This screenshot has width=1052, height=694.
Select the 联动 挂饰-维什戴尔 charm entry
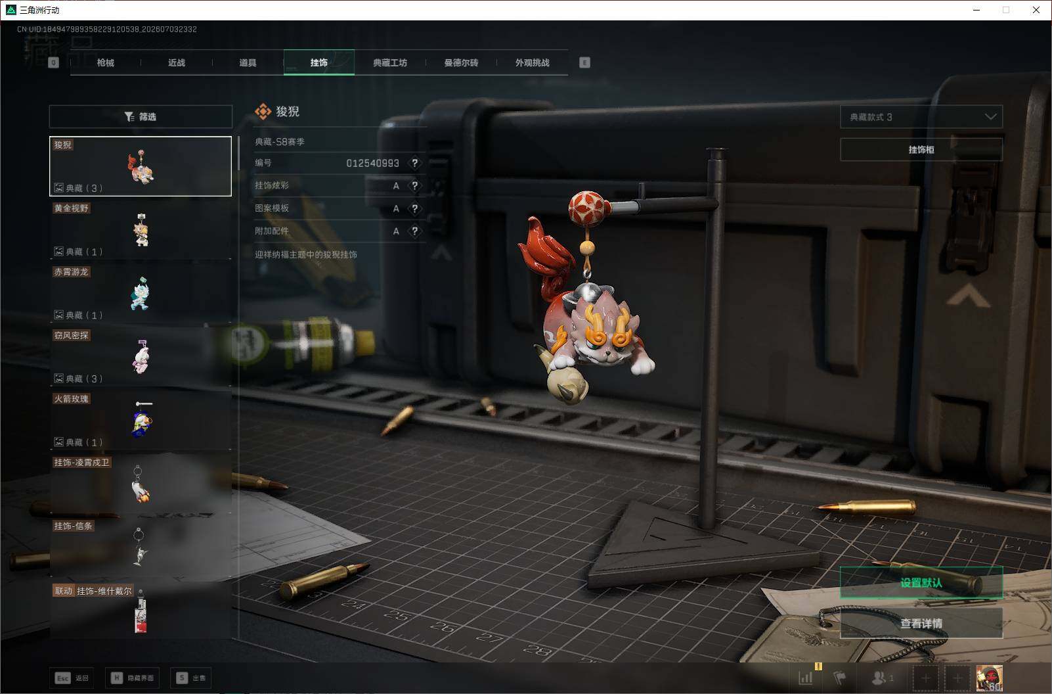[141, 611]
